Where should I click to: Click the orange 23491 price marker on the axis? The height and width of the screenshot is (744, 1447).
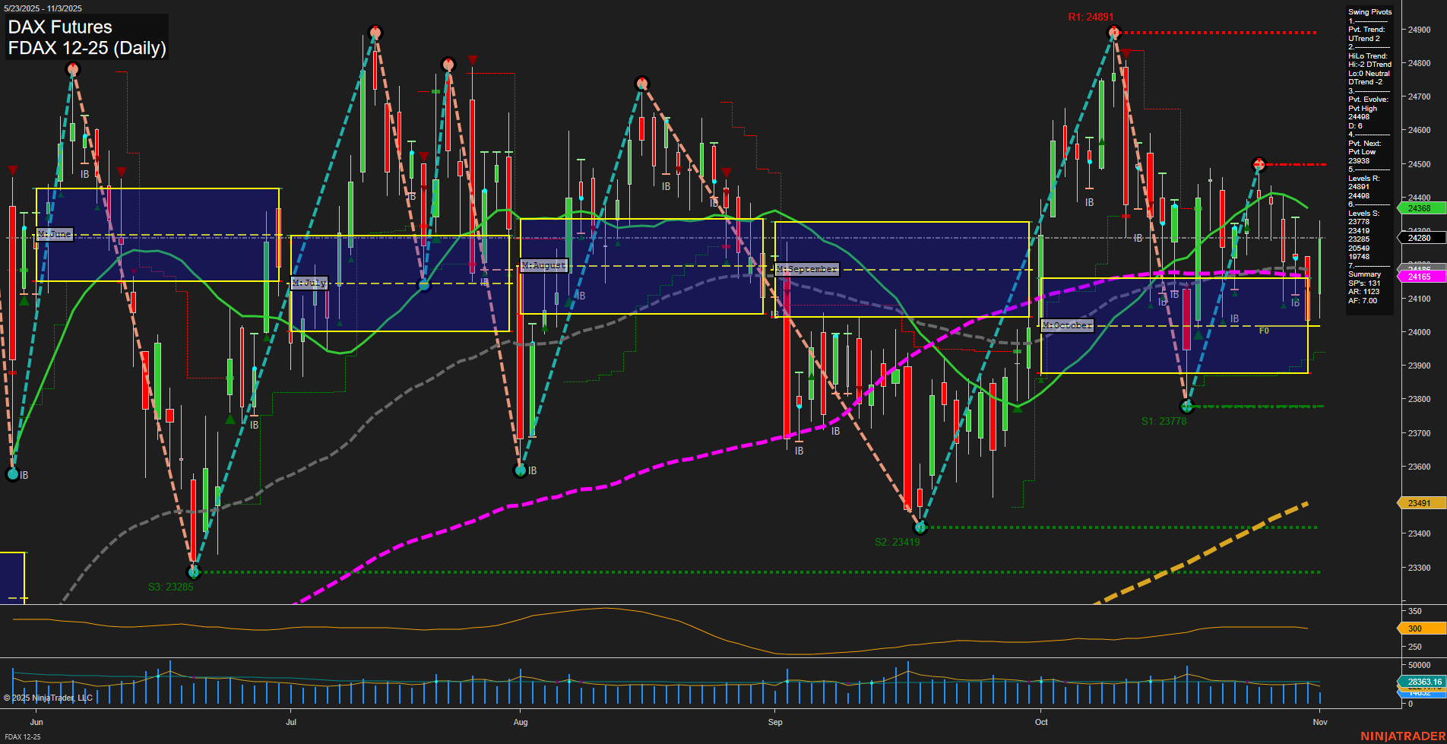(1419, 503)
